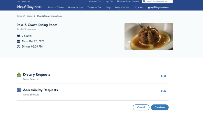This screenshot has height=122, width=203.
Task: Open Things to Do menu
Action: click(x=94, y=8)
